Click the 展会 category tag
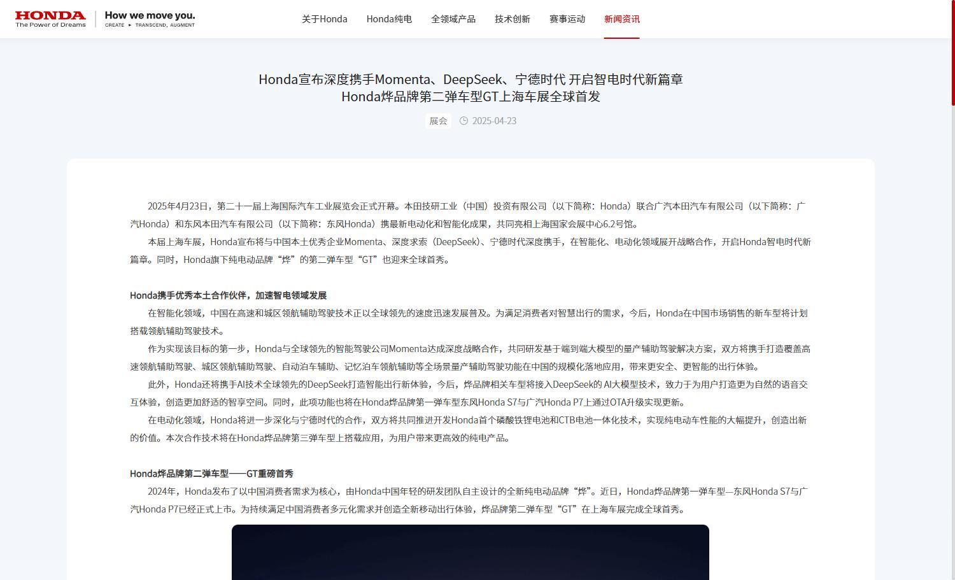 click(438, 121)
